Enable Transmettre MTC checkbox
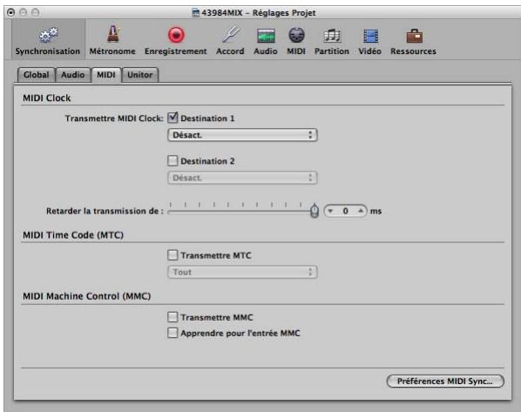This screenshot has height=412, width=521. click(x=173, y=255)
